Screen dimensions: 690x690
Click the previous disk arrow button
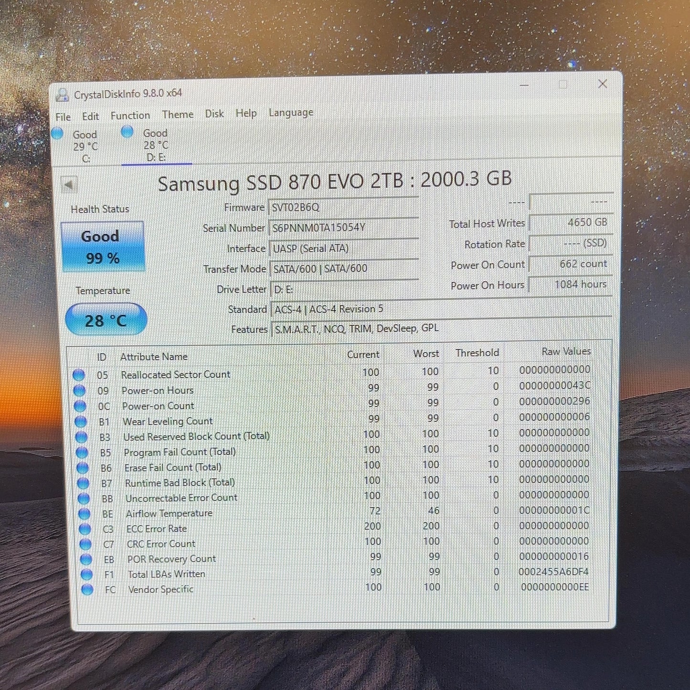coord(69,185)
